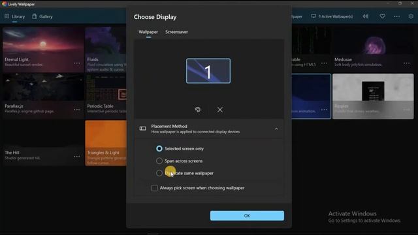Open options menu of the selected blue wallpaper
The width and height of the screenshot is (418, 235).
pyautogui.click(x=324, y=110)
